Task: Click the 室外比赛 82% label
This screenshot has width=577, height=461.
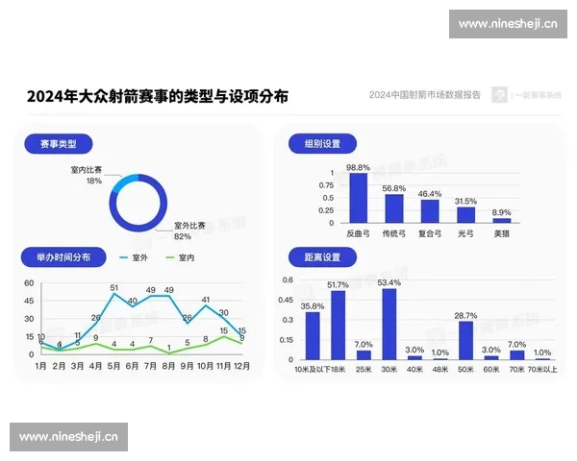Action: (x=189, y=230)
